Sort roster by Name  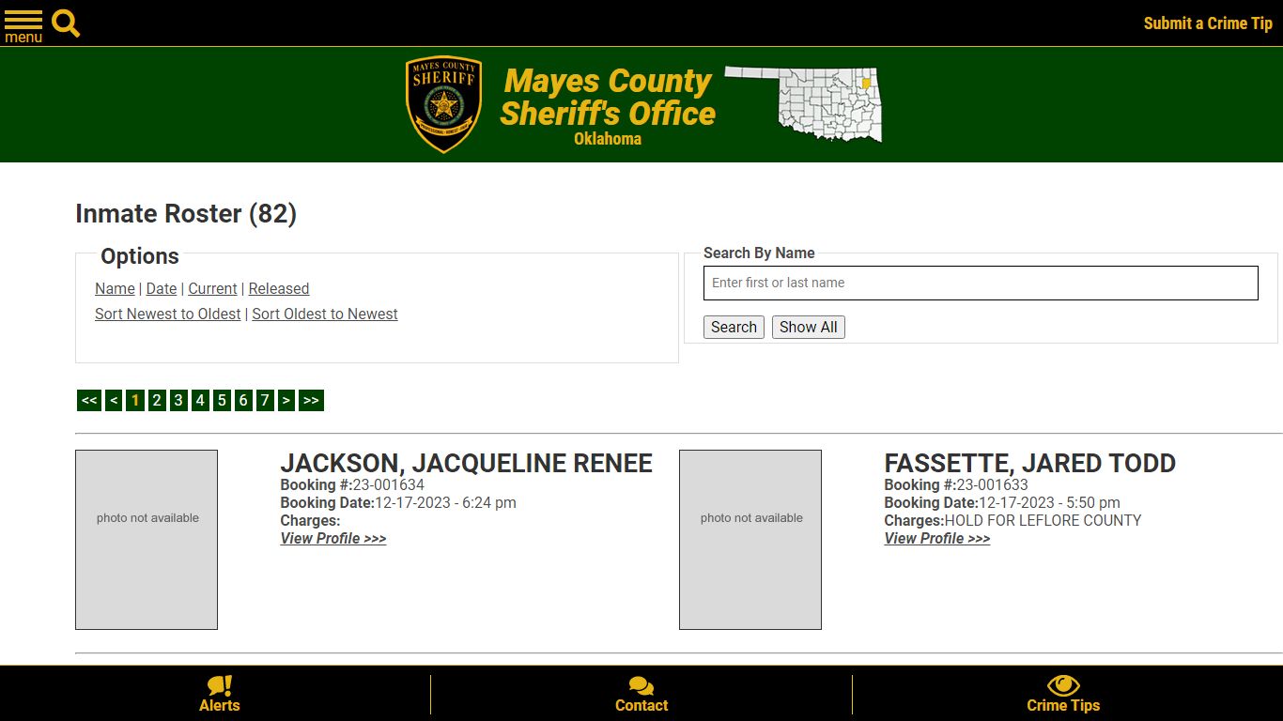click(115, 288)
